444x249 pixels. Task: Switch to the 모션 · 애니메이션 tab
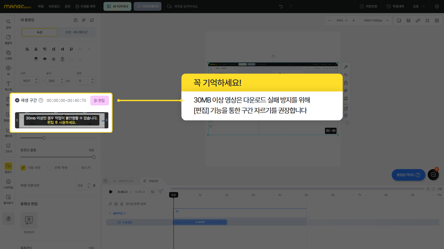[76, 32]
